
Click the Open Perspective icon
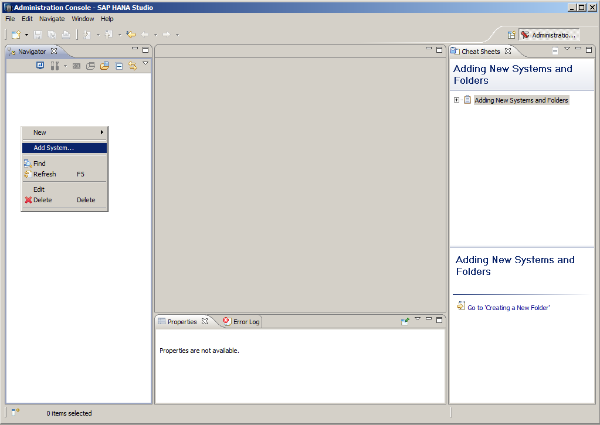(511, 35)
